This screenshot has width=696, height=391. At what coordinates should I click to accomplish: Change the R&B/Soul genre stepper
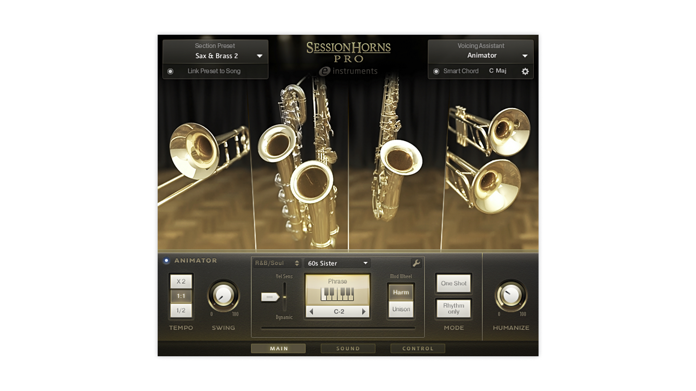coord(297,263)
